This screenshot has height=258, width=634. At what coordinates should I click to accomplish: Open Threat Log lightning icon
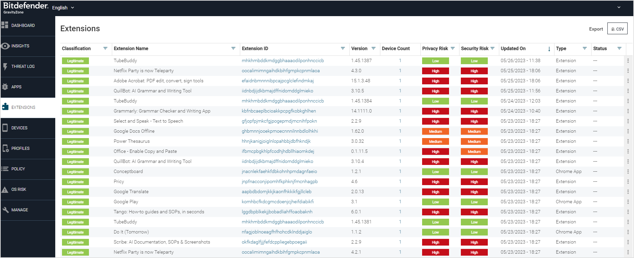point(5,67)
